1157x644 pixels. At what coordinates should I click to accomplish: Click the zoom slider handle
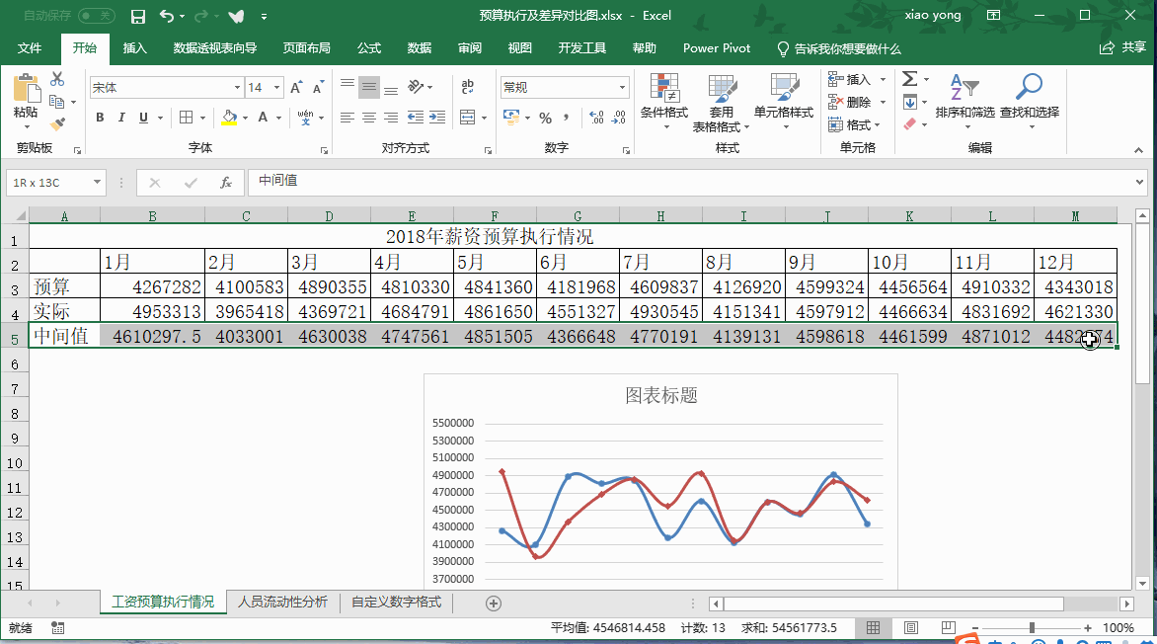pos(1032,628)
